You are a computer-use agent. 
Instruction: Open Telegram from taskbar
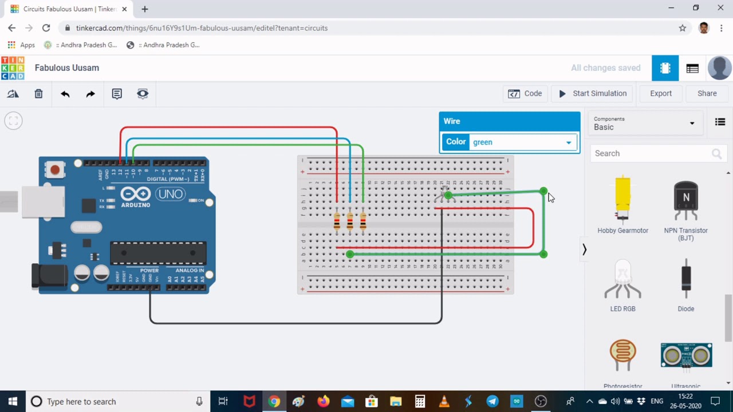[x=492, y=401]
